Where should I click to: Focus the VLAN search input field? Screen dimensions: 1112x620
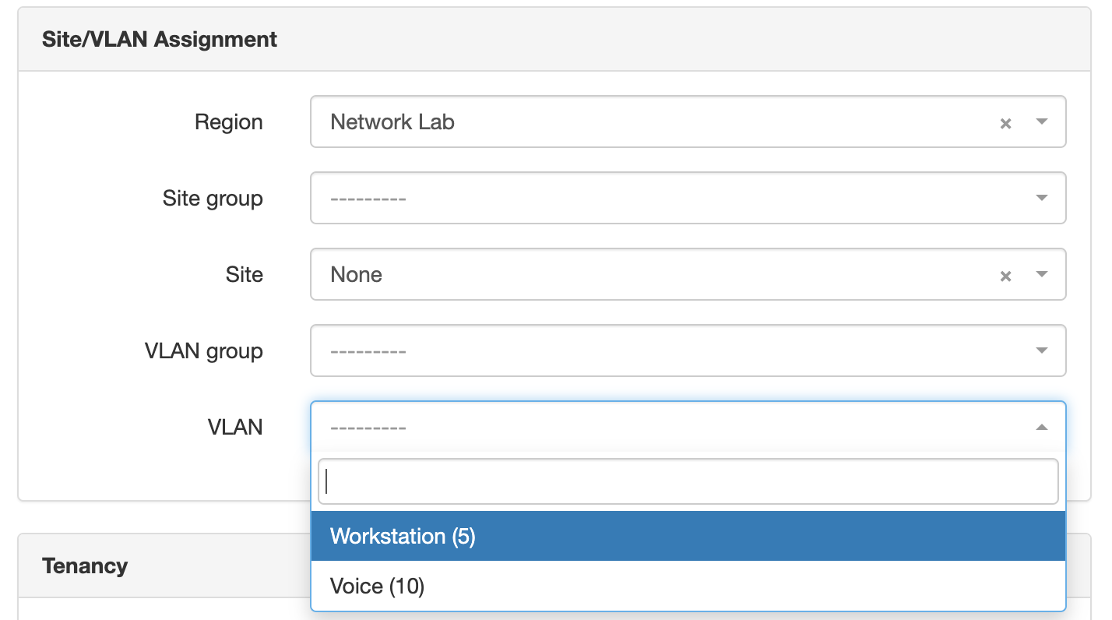(688, 481)
